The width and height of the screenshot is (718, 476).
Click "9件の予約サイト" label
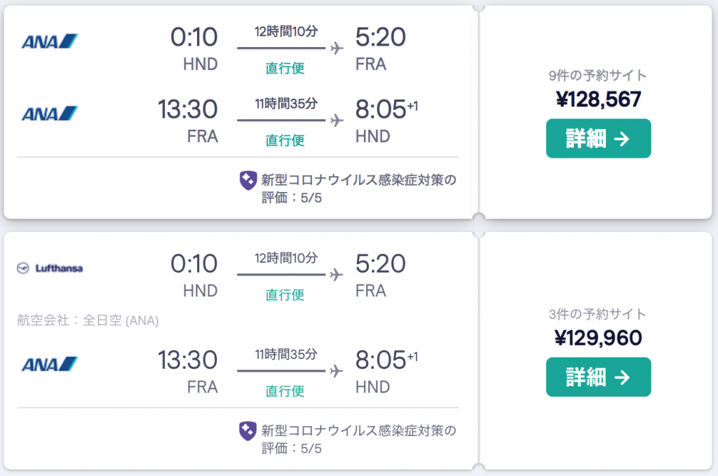tap(597, 76)
